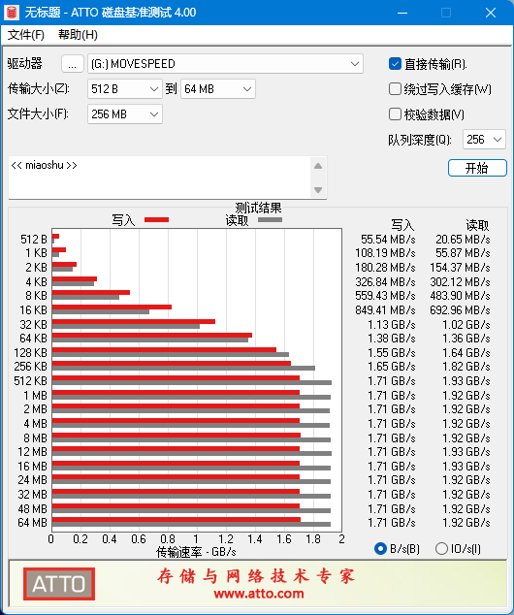Close the ATTO benchmark window
The height and width of the screenshot is (615, 514).
tap(491, 13)
